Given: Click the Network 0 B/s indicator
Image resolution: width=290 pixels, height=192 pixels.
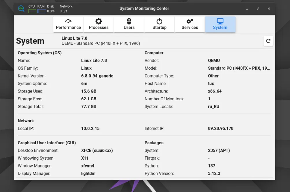Looking at the screenshot, I should [x=64, y=11].
